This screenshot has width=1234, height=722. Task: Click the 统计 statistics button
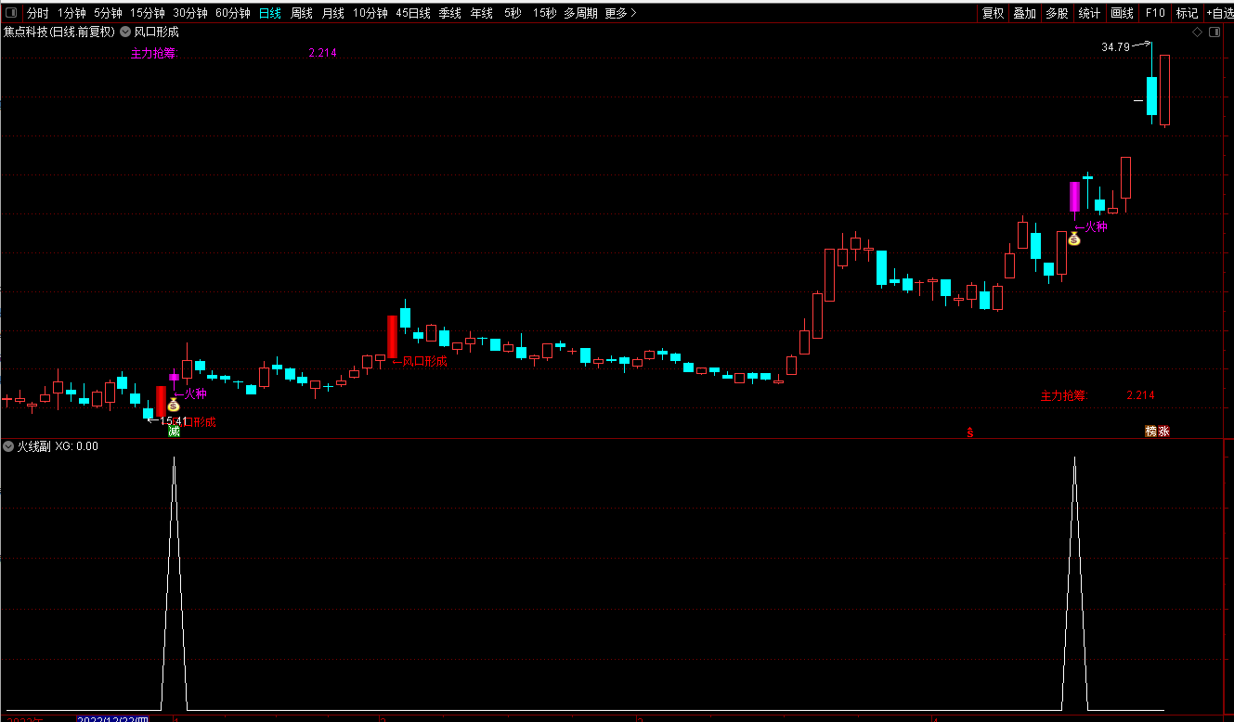[1089, 13]
